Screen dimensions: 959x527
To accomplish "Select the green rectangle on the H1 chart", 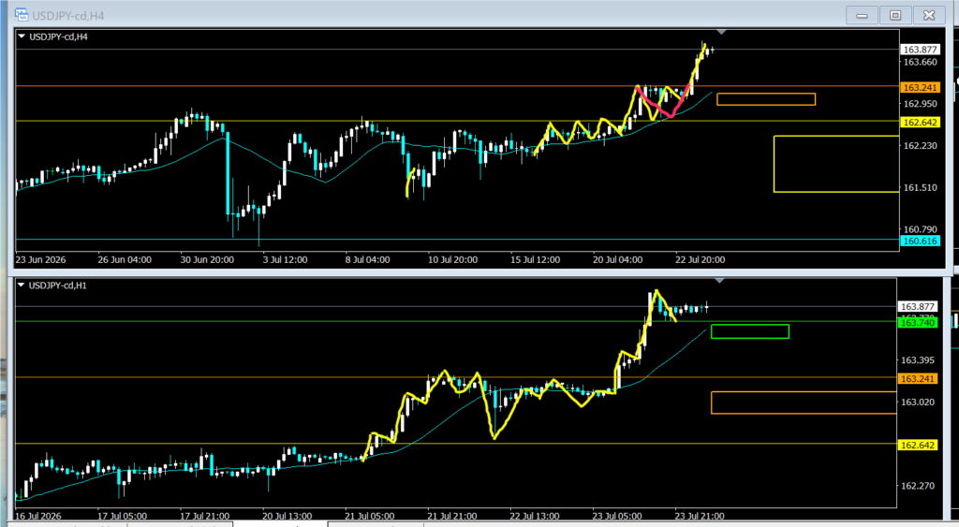I will point(750,331).
